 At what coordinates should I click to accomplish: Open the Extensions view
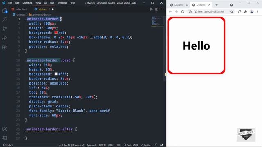click(5, 47)
